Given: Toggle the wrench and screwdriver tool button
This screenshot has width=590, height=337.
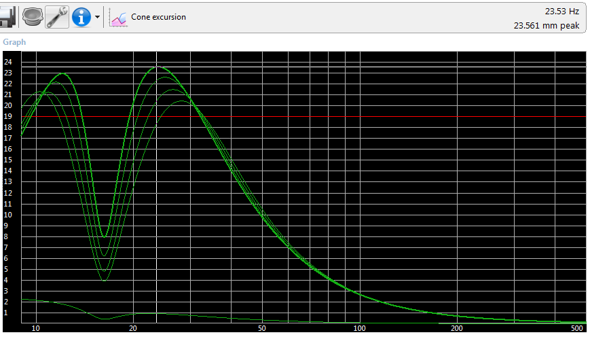Looking at the screenshot, I should tap(57, 17).
